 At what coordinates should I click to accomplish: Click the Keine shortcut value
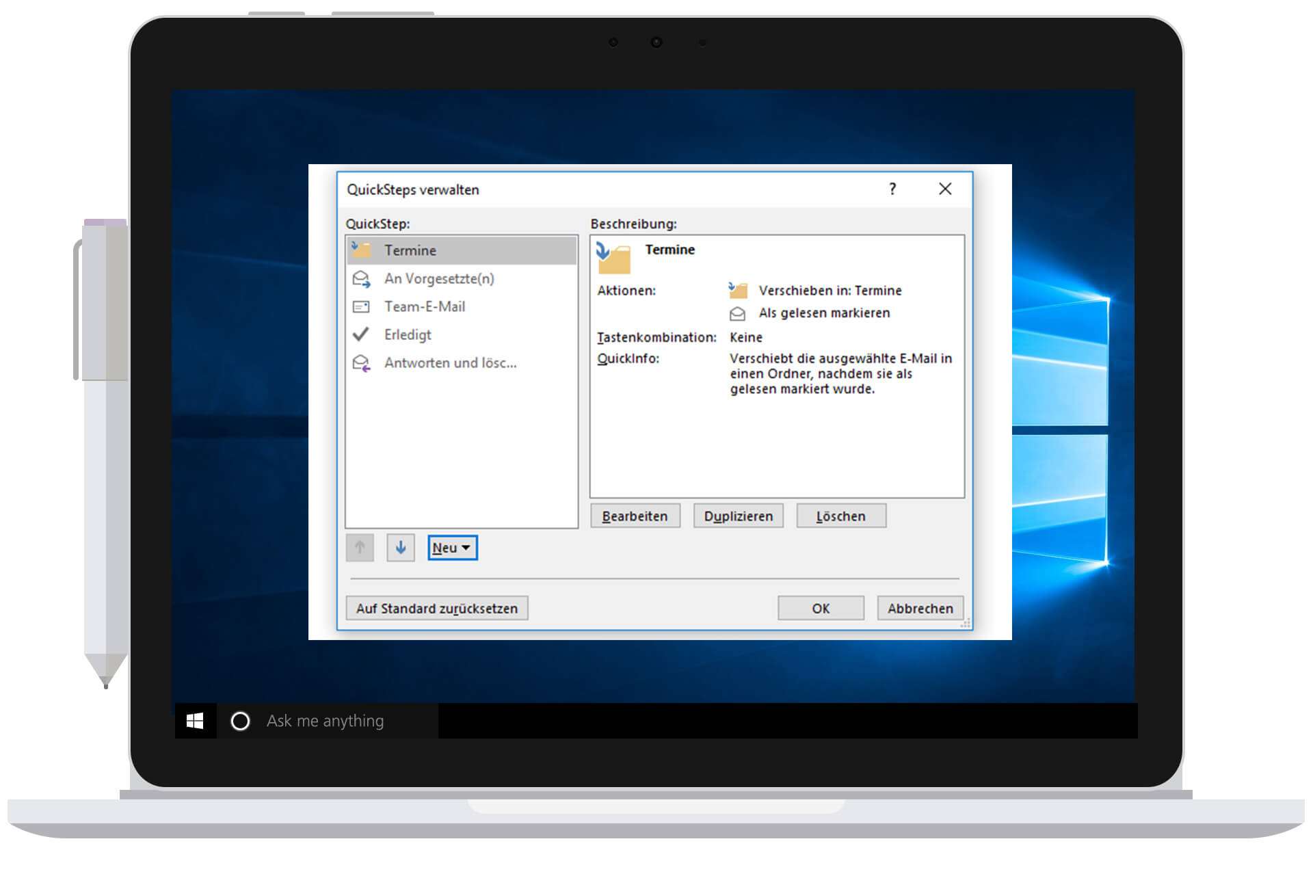coord(746,337)
